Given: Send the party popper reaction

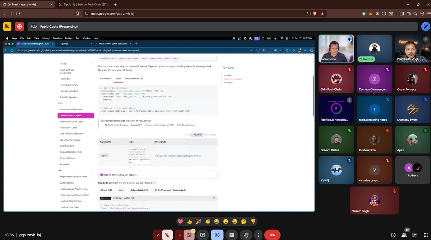Looking at the screenshot, I should pyautogui.click(x=198, y=221).
